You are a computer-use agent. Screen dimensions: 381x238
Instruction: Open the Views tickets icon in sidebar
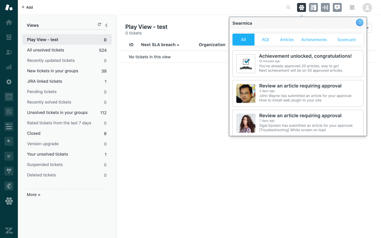click(9, 37)
